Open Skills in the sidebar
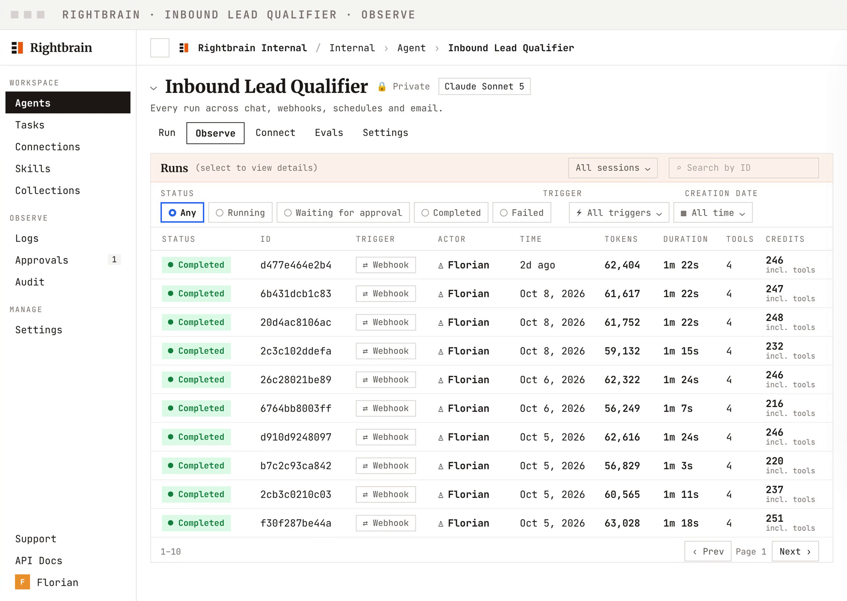847x601 pixels. pos(68,169)
